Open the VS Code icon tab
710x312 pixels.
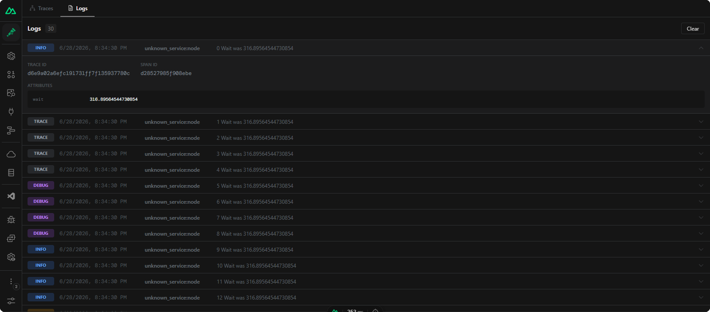[11, 196]
